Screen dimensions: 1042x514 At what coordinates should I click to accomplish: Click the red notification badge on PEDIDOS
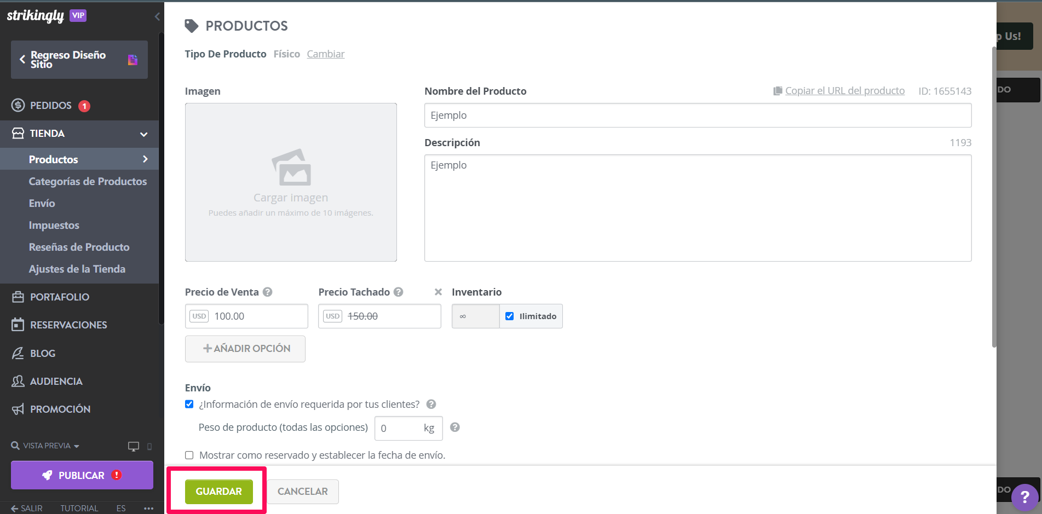tap(84, 106)
